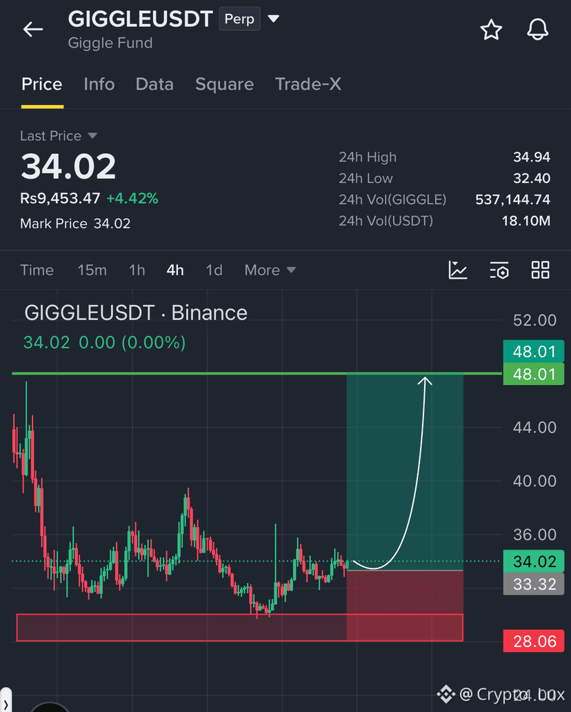This screenshot has height=712, width=571.
Task: Click the 36.00 price axis label
Action: click(x=534, y=535)
